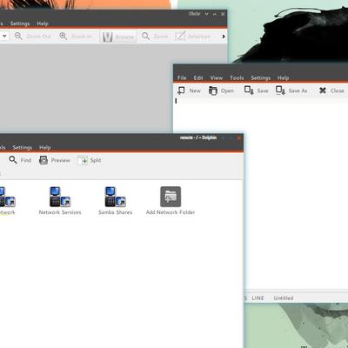Click the Close document toolbar button
The image size is (348, 348).
tap(331, 90)
